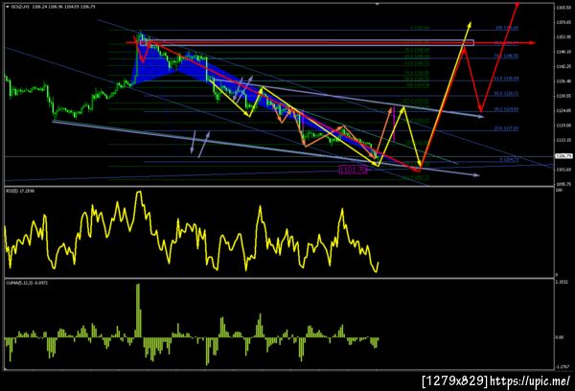575x391 pixels.
Task: Click the 1165.50 price axis value
Action: pyautogui.click(x=563, y=8)
